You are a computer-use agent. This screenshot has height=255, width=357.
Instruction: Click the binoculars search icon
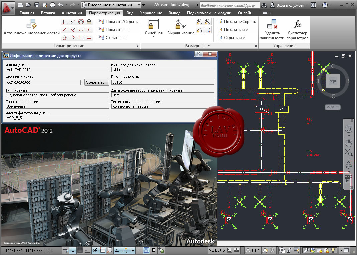[264, 5]
